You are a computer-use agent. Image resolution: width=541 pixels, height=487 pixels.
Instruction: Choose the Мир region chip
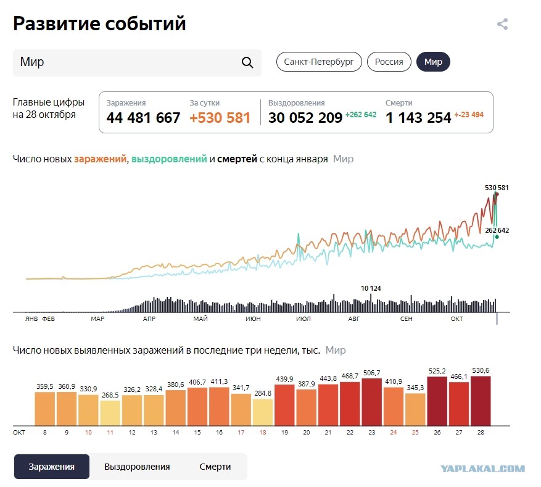(433, 62)
